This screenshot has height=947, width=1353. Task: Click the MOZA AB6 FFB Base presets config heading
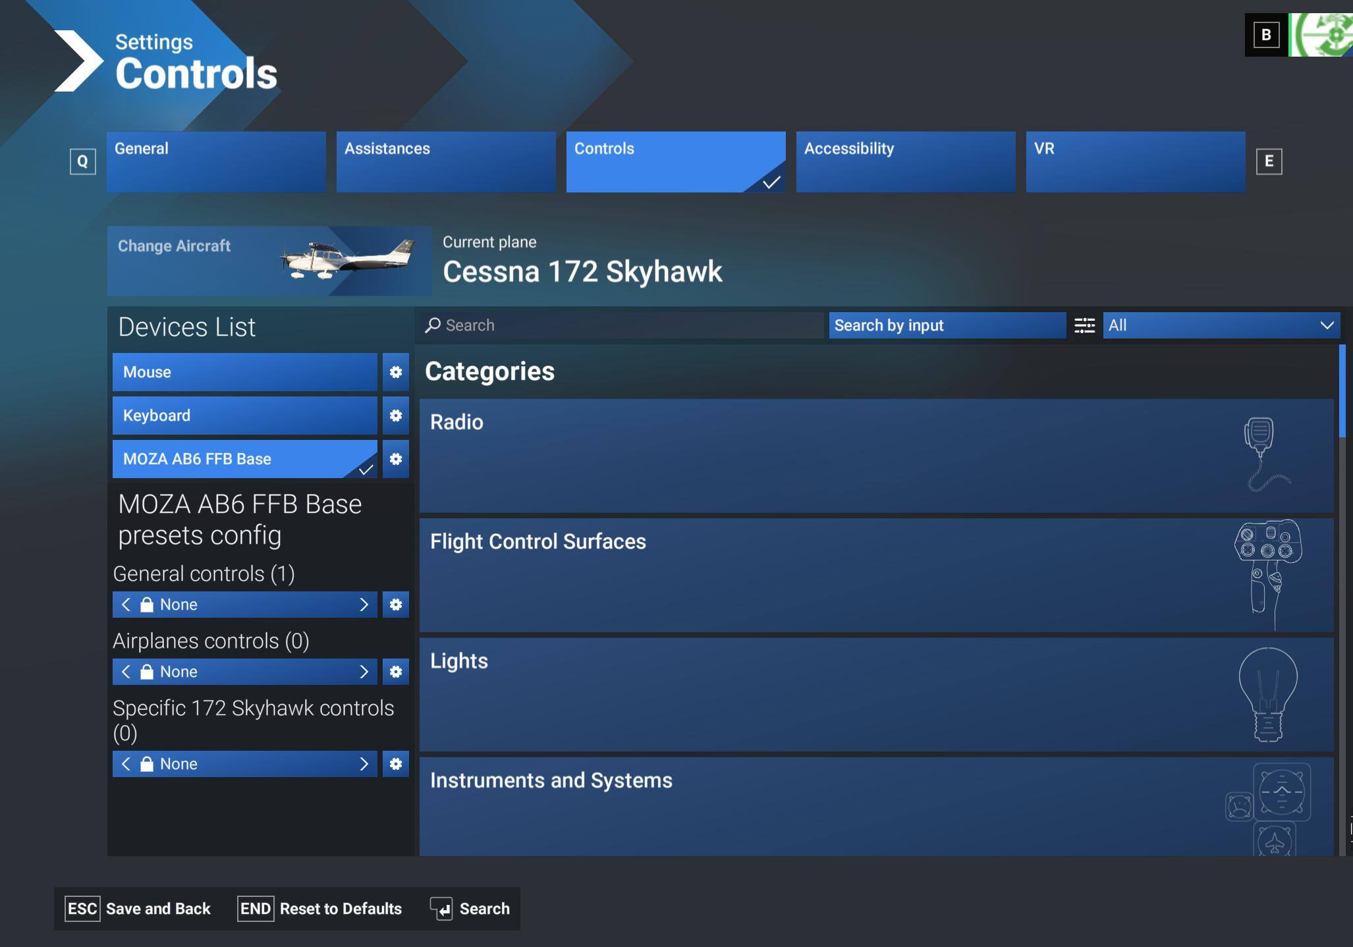point(240,520)
